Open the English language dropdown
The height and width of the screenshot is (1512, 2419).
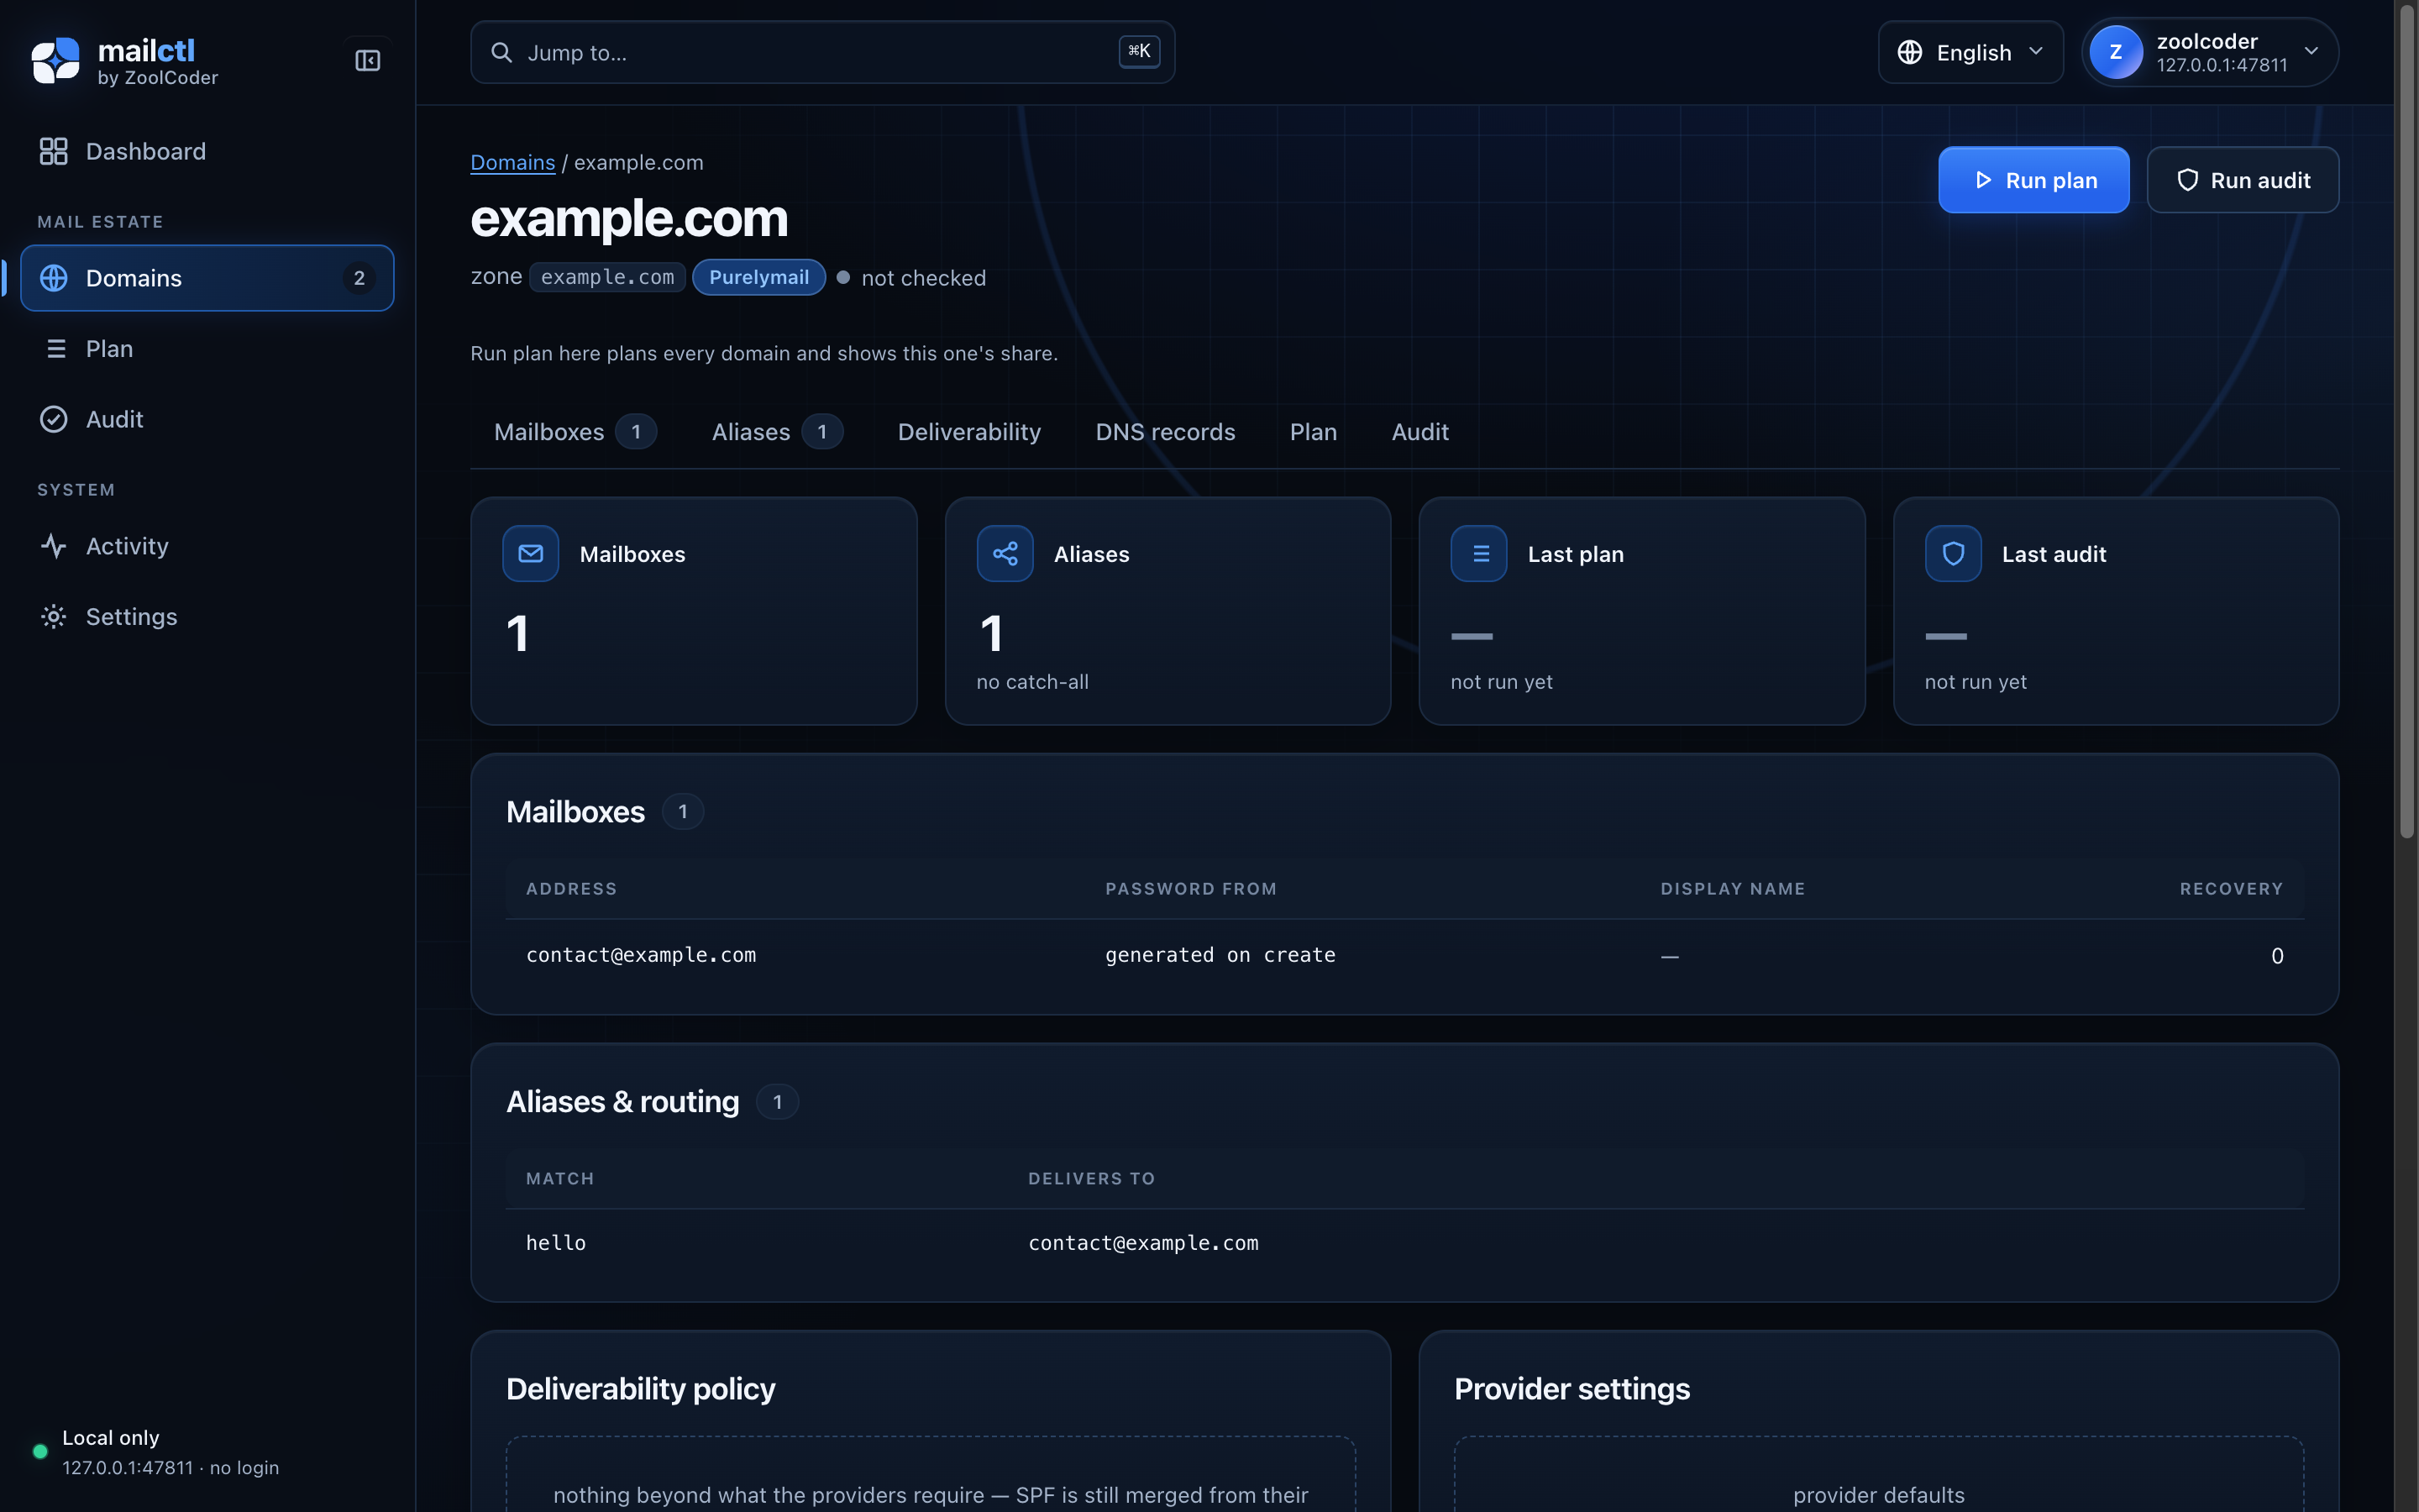click(1970, 52)
